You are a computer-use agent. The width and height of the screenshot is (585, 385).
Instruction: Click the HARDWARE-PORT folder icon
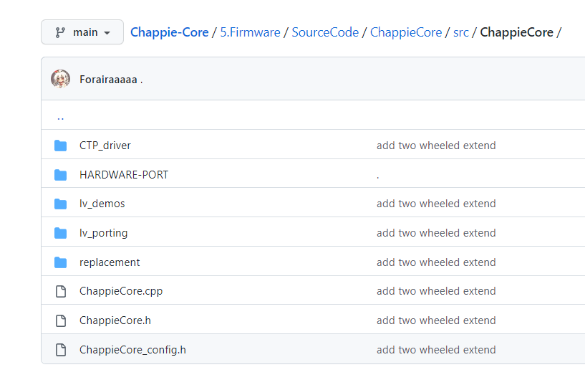tap(61, 175)
